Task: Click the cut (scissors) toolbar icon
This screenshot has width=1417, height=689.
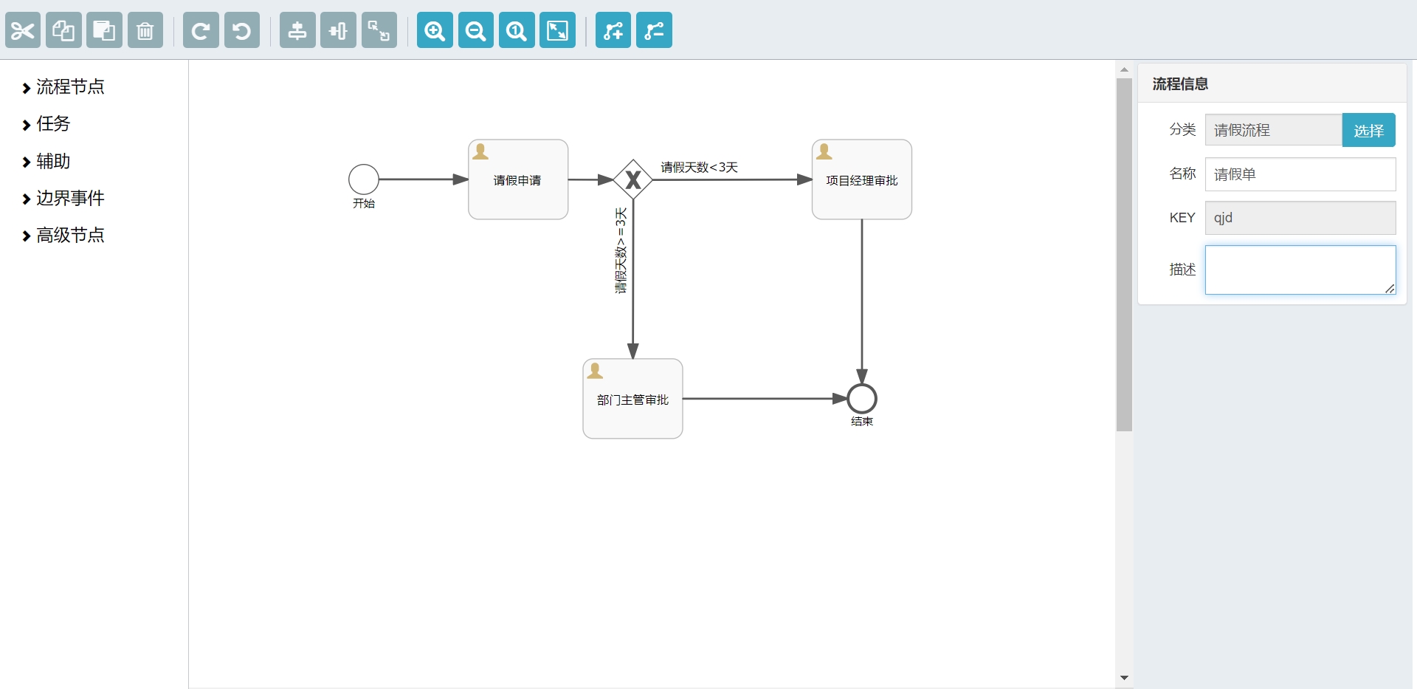Action: pos(23,30)
